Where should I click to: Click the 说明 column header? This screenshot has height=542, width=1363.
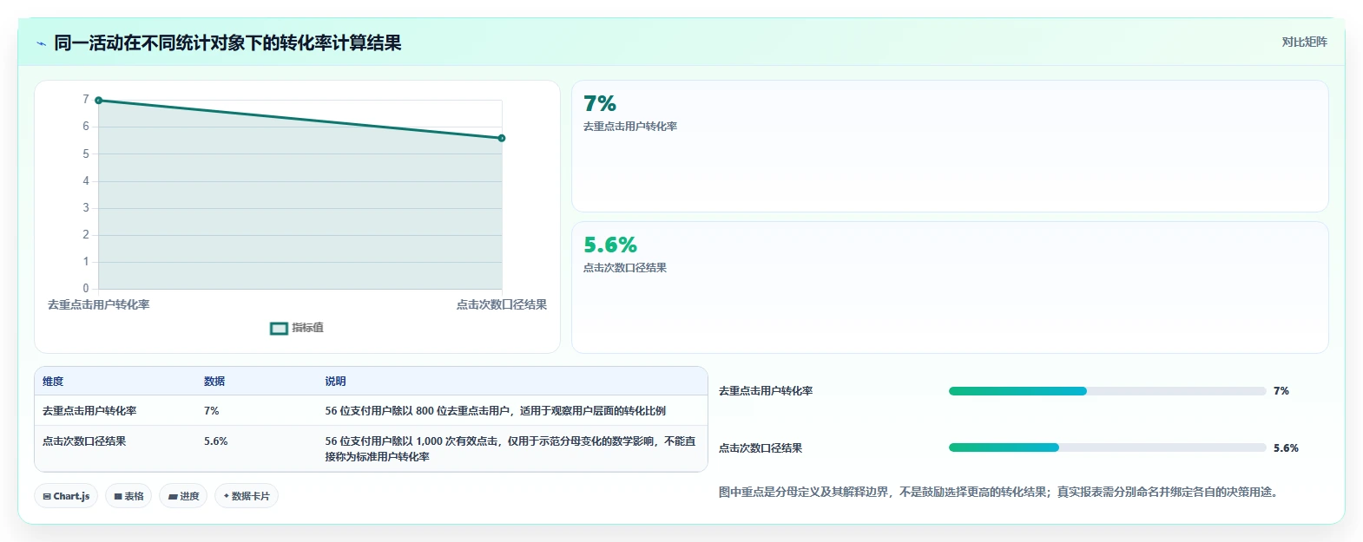pos(335,382)
